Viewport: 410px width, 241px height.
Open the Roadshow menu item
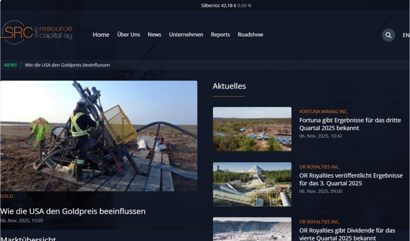250,35
